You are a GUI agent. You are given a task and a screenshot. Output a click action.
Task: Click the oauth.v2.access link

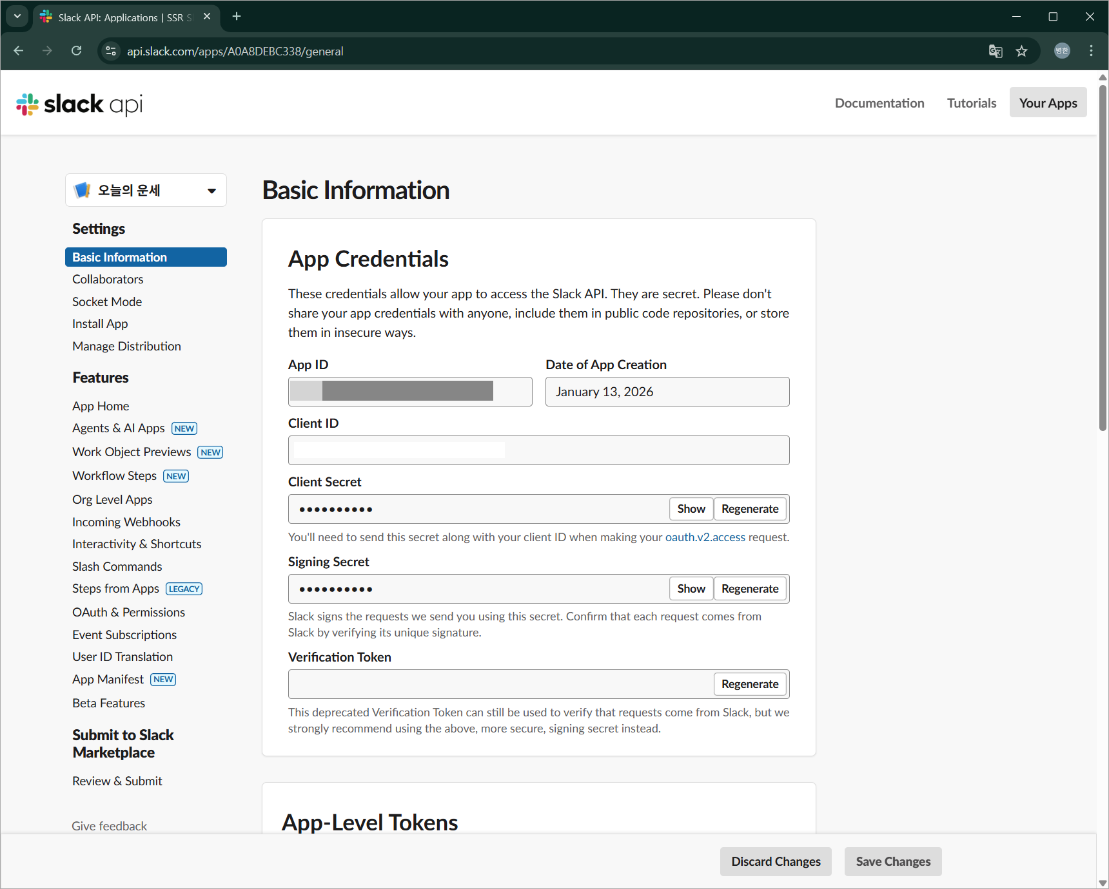coord(705,537)
